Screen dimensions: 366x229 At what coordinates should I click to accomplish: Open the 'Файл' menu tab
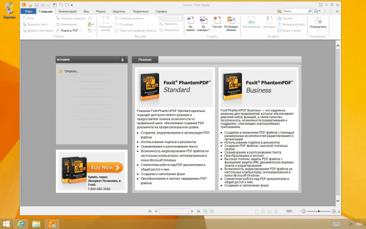(x=28, y=11)
